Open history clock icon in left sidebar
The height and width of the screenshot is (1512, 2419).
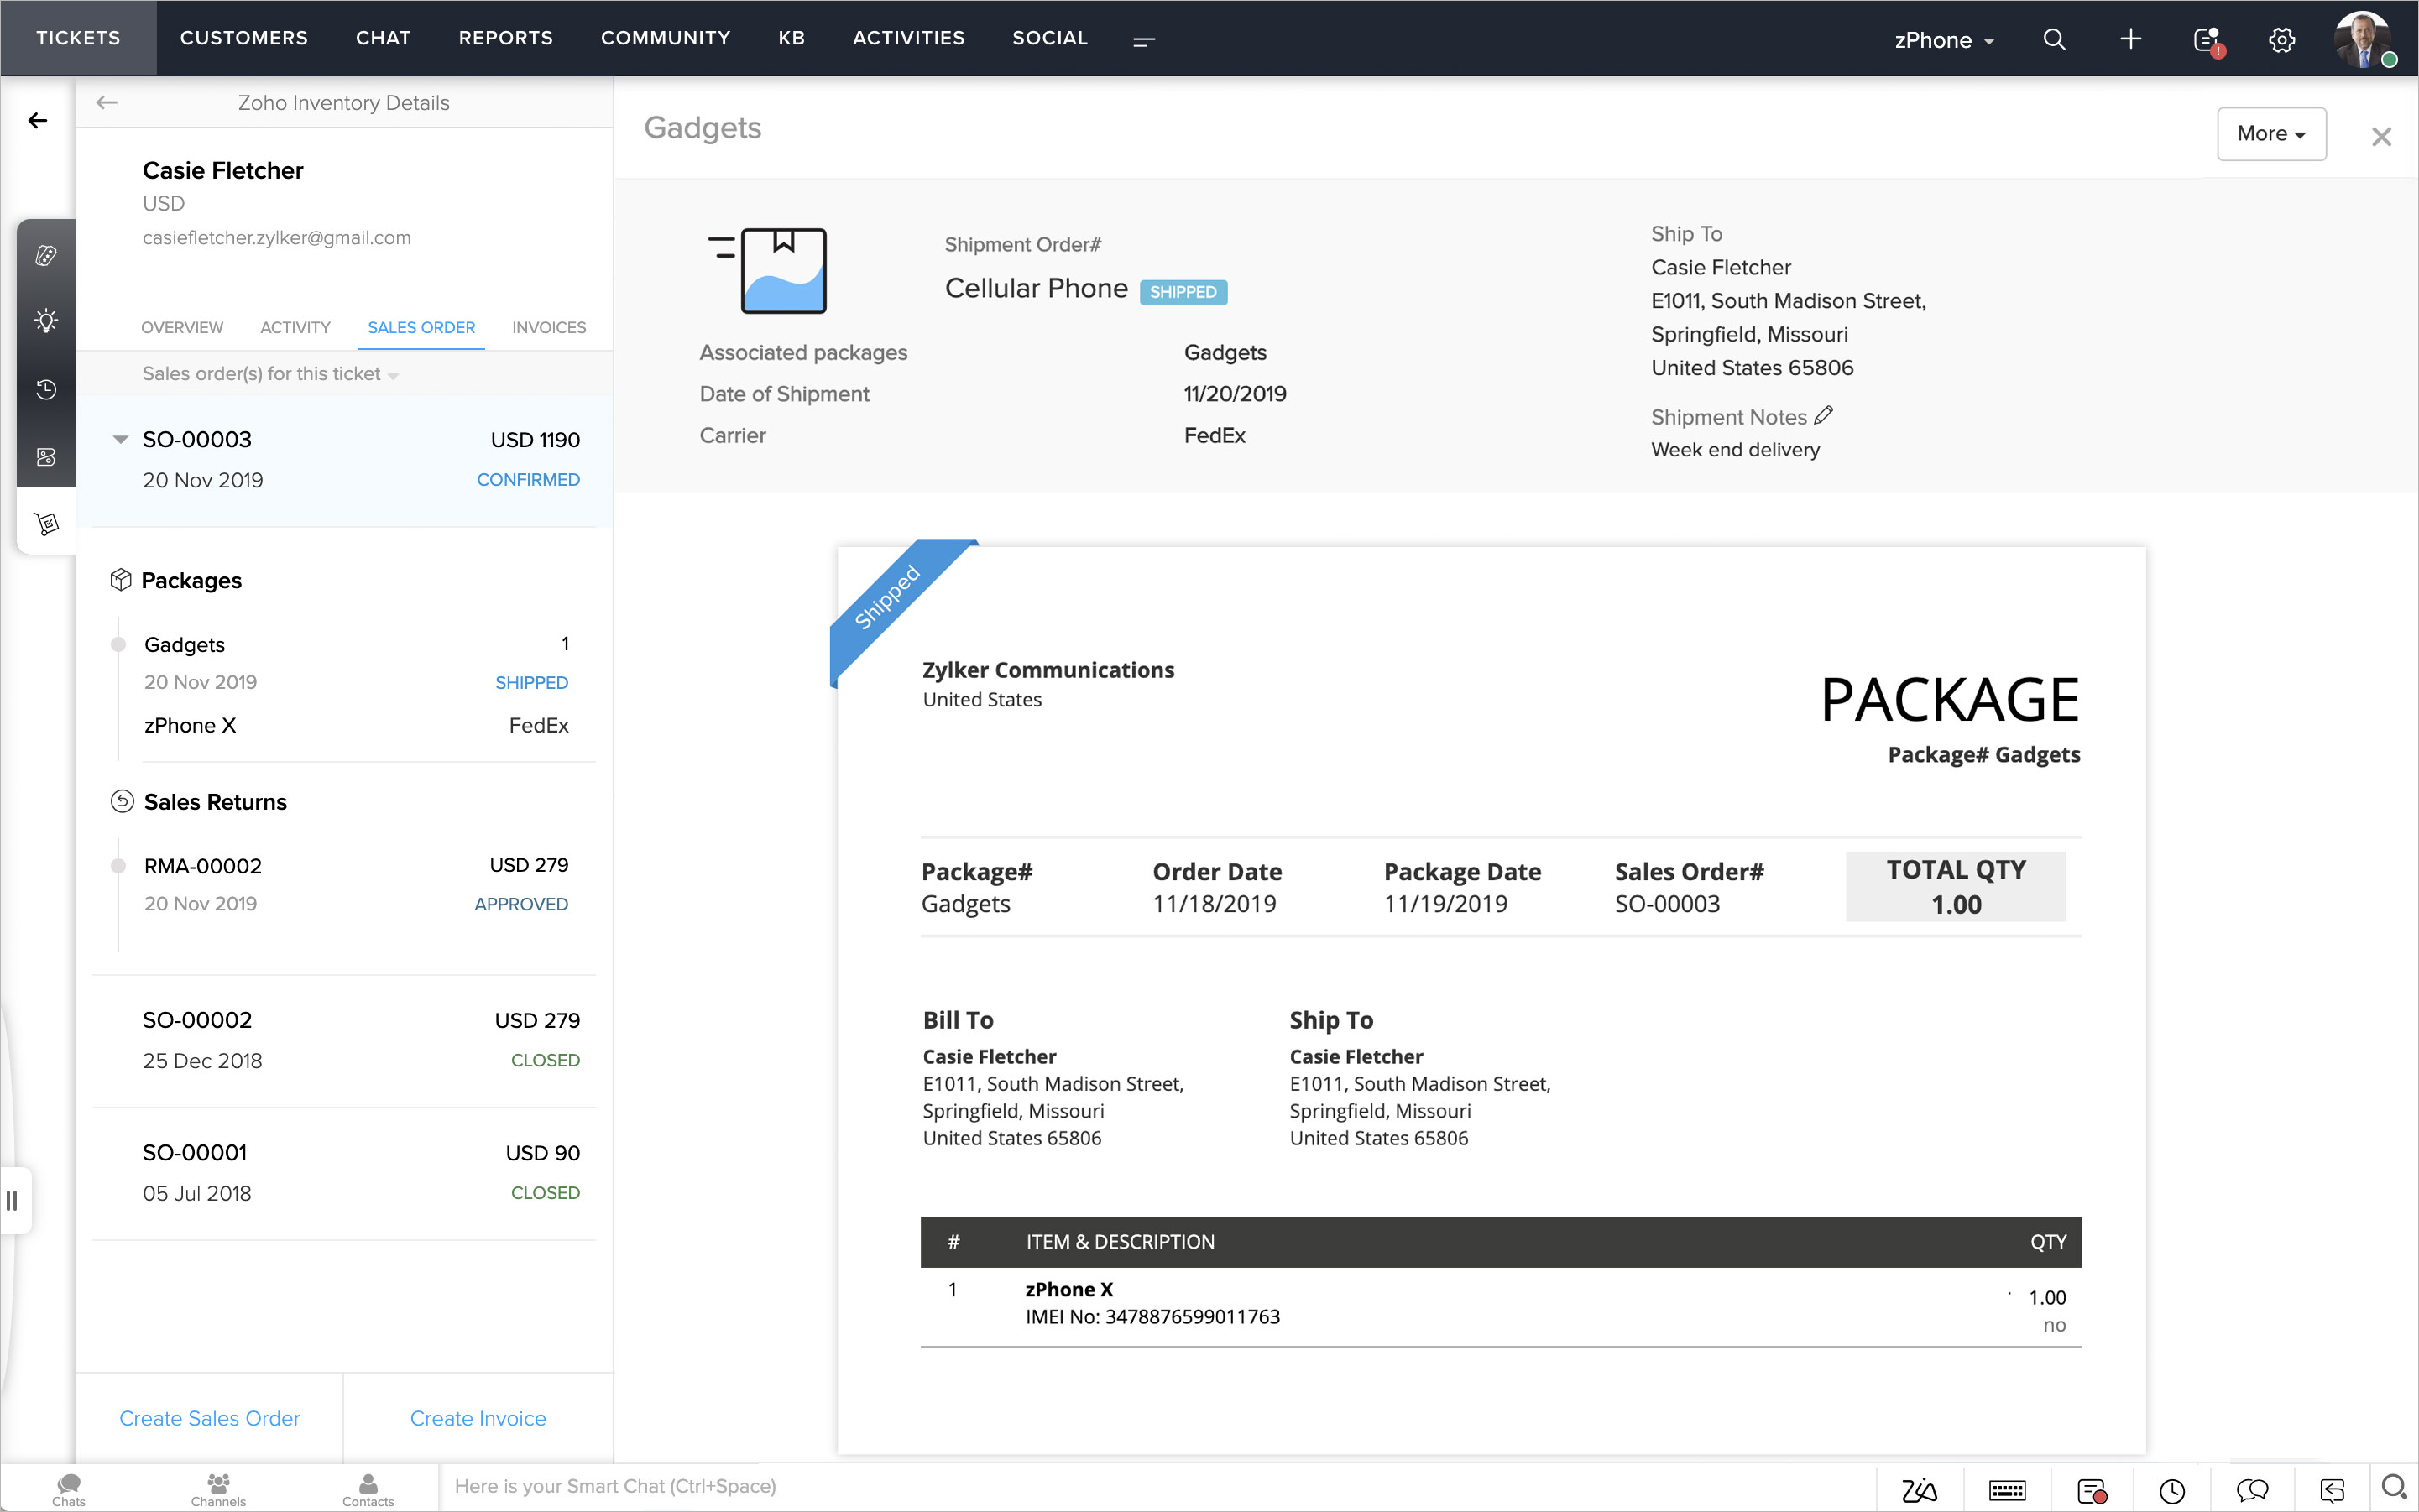click(46, 389)
